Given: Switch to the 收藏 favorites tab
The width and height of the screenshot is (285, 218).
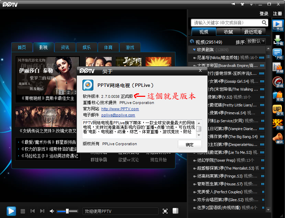Looking at the screenshot, I should point(228,32).
